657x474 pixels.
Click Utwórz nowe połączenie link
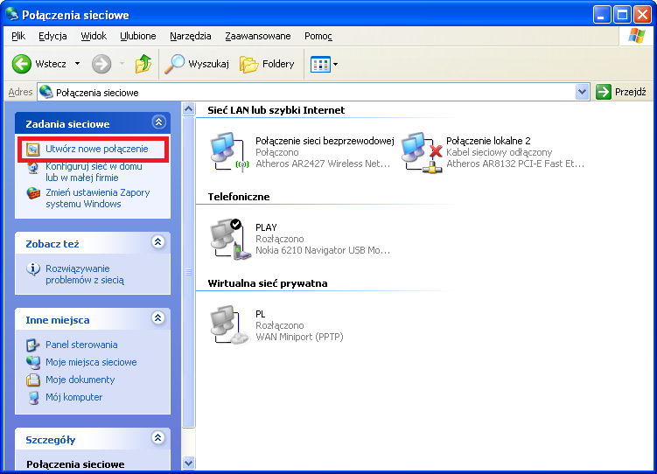pyautogui.click(x=97, y=149)
